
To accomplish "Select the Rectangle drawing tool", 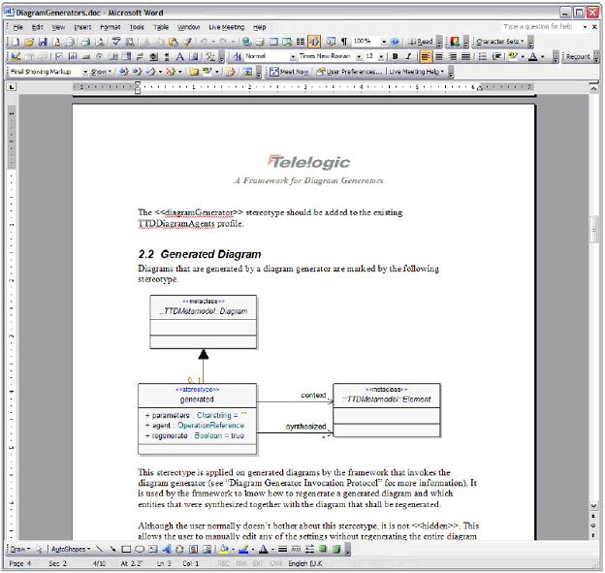I will pyautogui.click(x=126, y=549).
